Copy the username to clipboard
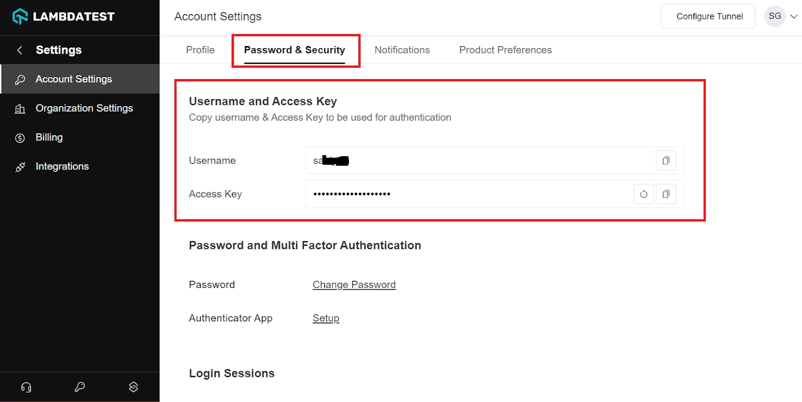The height and width of the screenshot is (402, 802). point(666,161)
